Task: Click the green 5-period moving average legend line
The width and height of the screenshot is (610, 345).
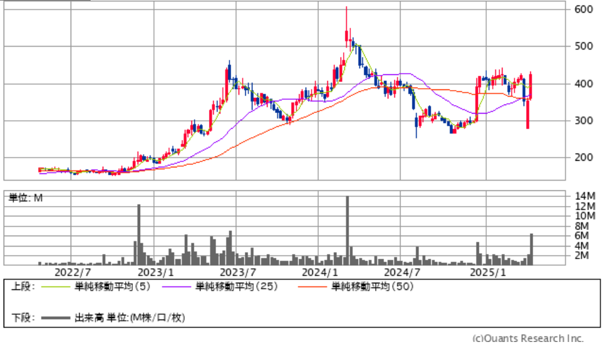Action: 54,287
